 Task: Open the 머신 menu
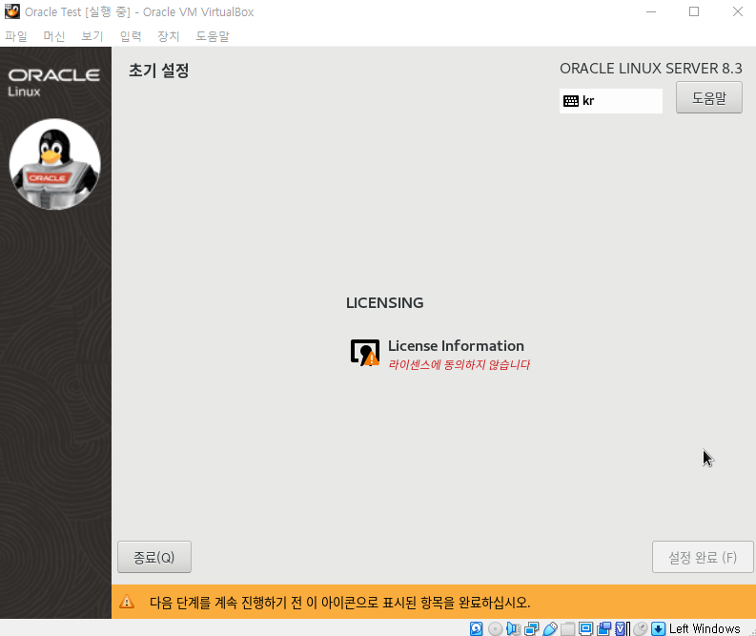click(x=54, y=36)
